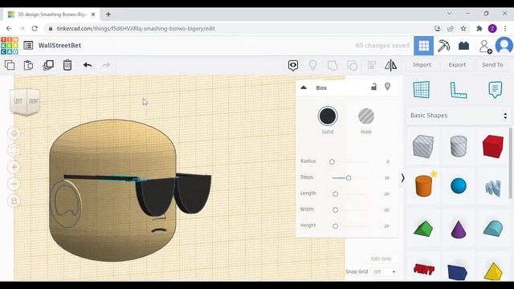Click the view cube FRONT face
Viewport: 514px width, 289px height.
click(x=34, y=101)
